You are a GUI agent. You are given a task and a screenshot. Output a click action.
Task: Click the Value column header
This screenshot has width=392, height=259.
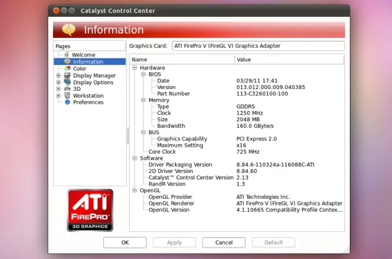289,60
